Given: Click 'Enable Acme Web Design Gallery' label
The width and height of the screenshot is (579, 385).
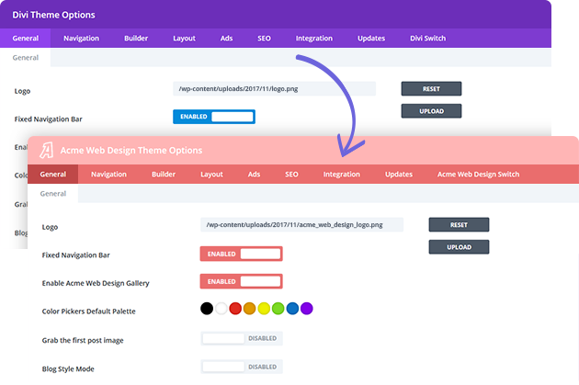Looking at the screenshot, I should coord(96,283).
